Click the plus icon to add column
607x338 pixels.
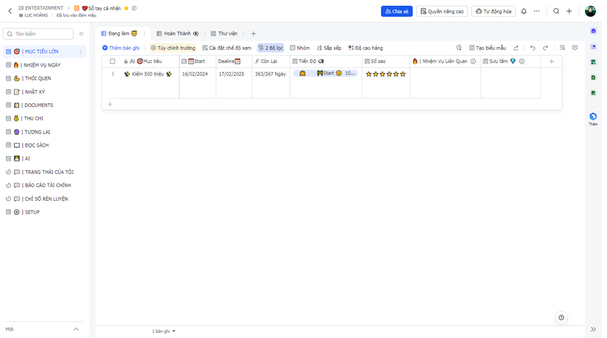point(551,62)
